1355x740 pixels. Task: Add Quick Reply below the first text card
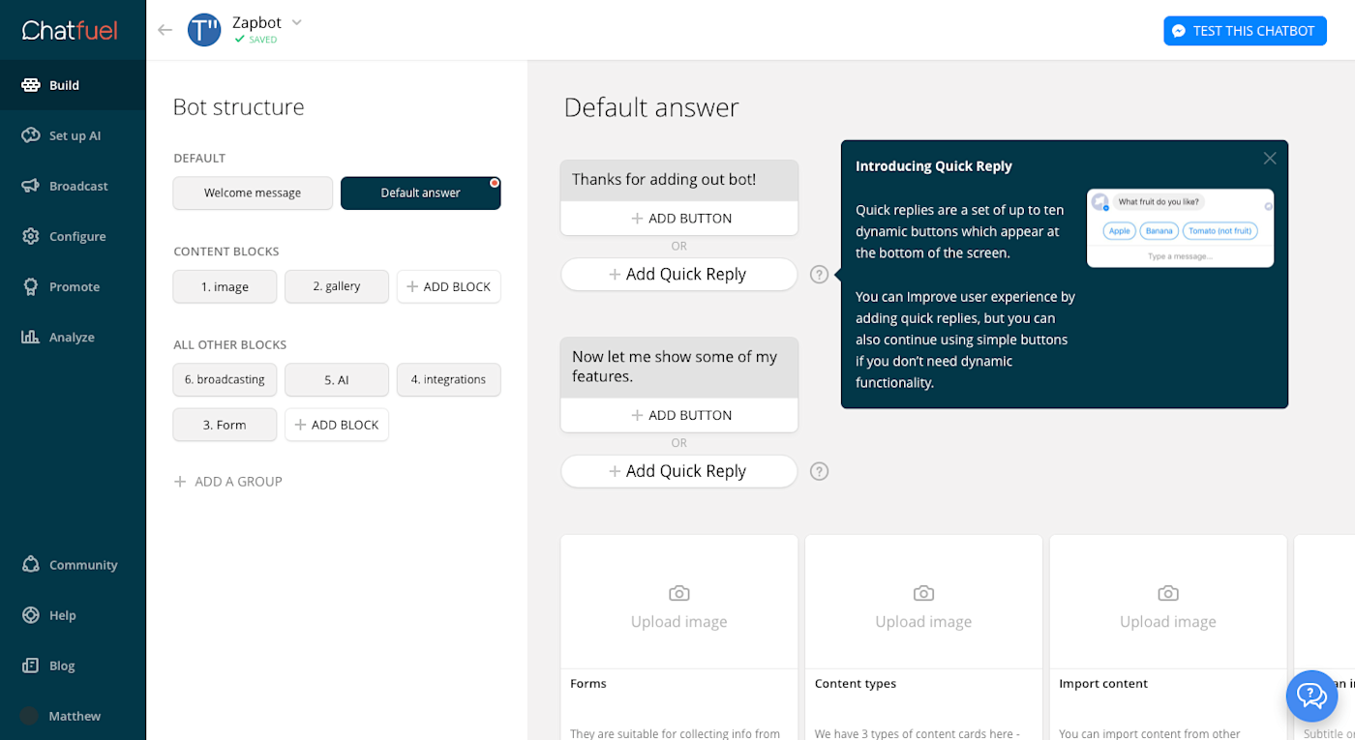coord(679,275)
